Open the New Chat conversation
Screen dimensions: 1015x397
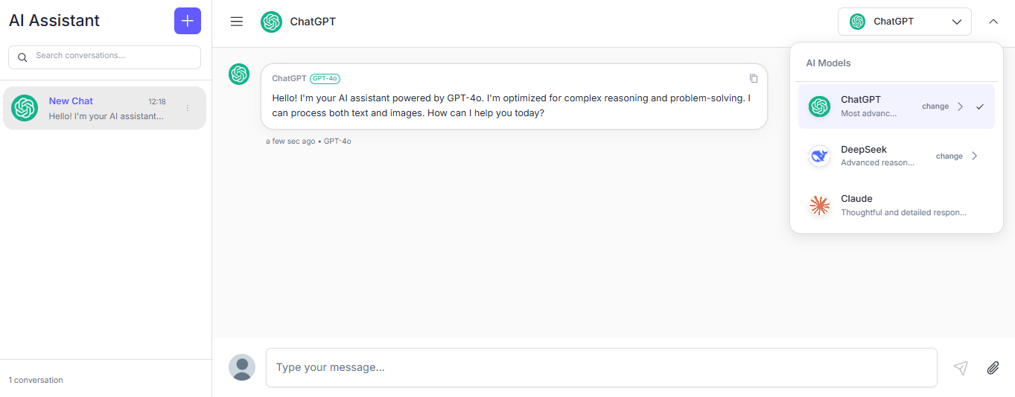97,108
